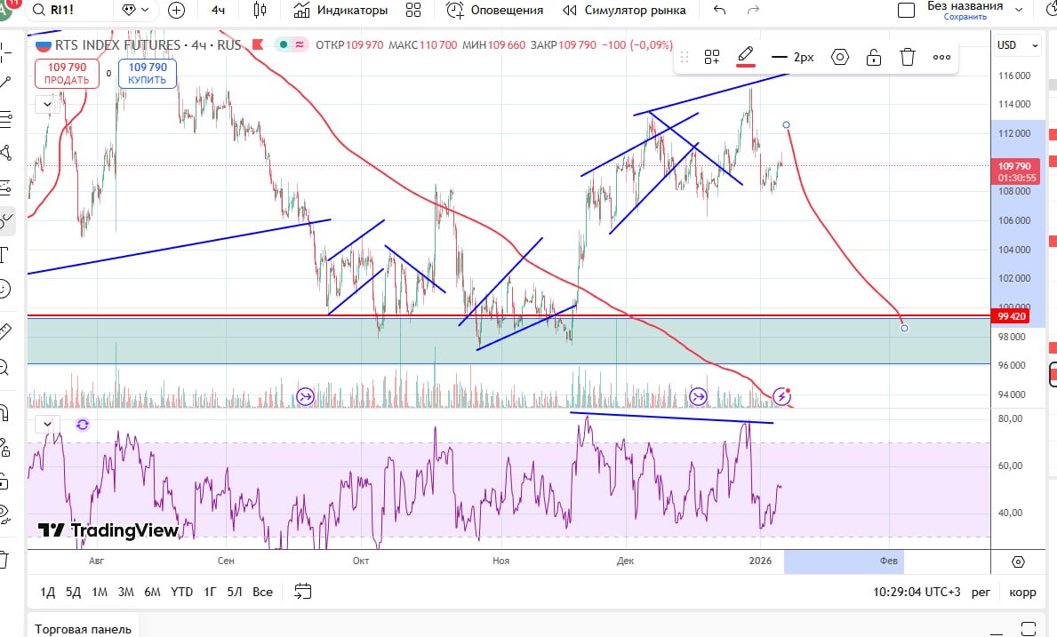Select the 1Д date range
Screen dimensions: 1057x637
48,592
